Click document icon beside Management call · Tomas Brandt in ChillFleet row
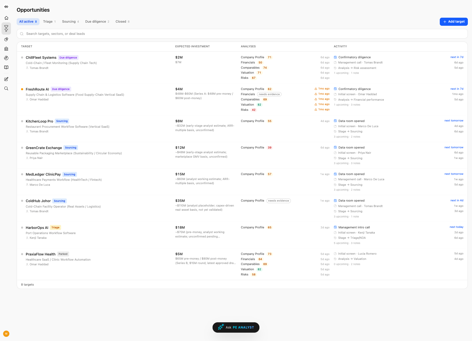 coord(335,63)
